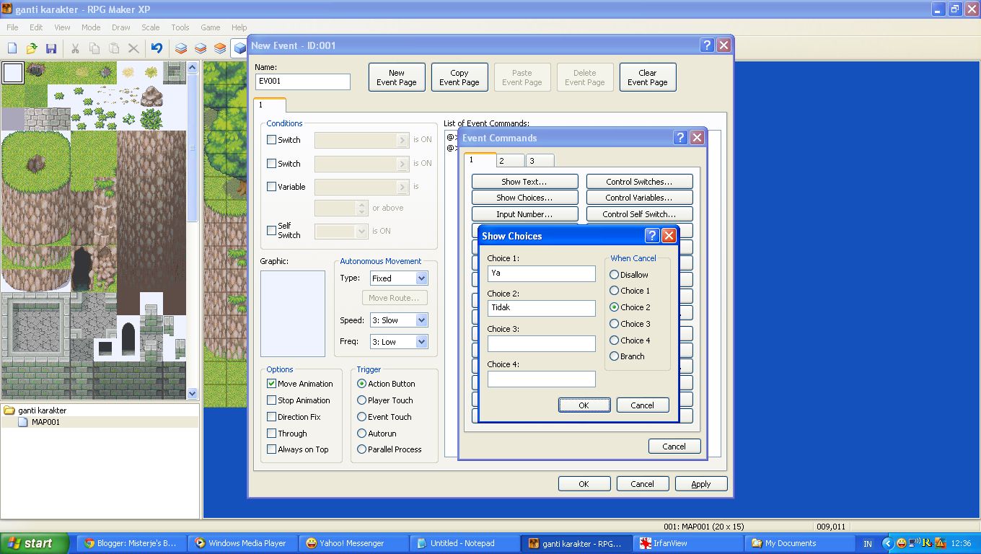
Task: Open a project via the Open folder icon
Action: [30, 48]
